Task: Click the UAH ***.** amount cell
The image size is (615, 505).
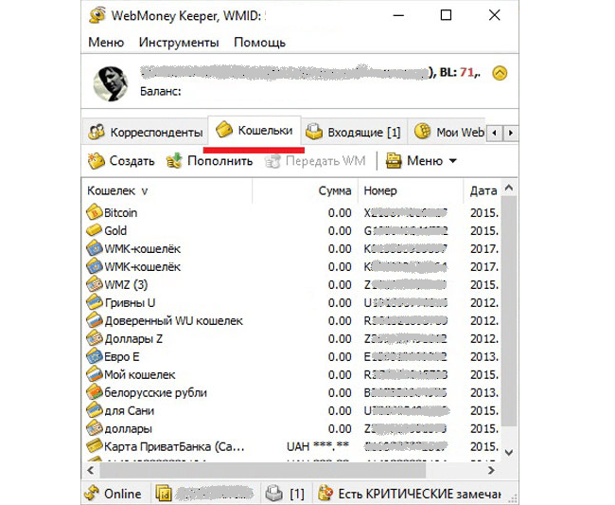Action: [x=318, y=446]
